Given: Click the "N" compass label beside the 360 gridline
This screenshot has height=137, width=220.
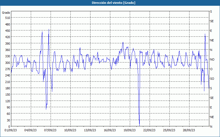Looking at the screenshot, I should click(x=211, y=50).
